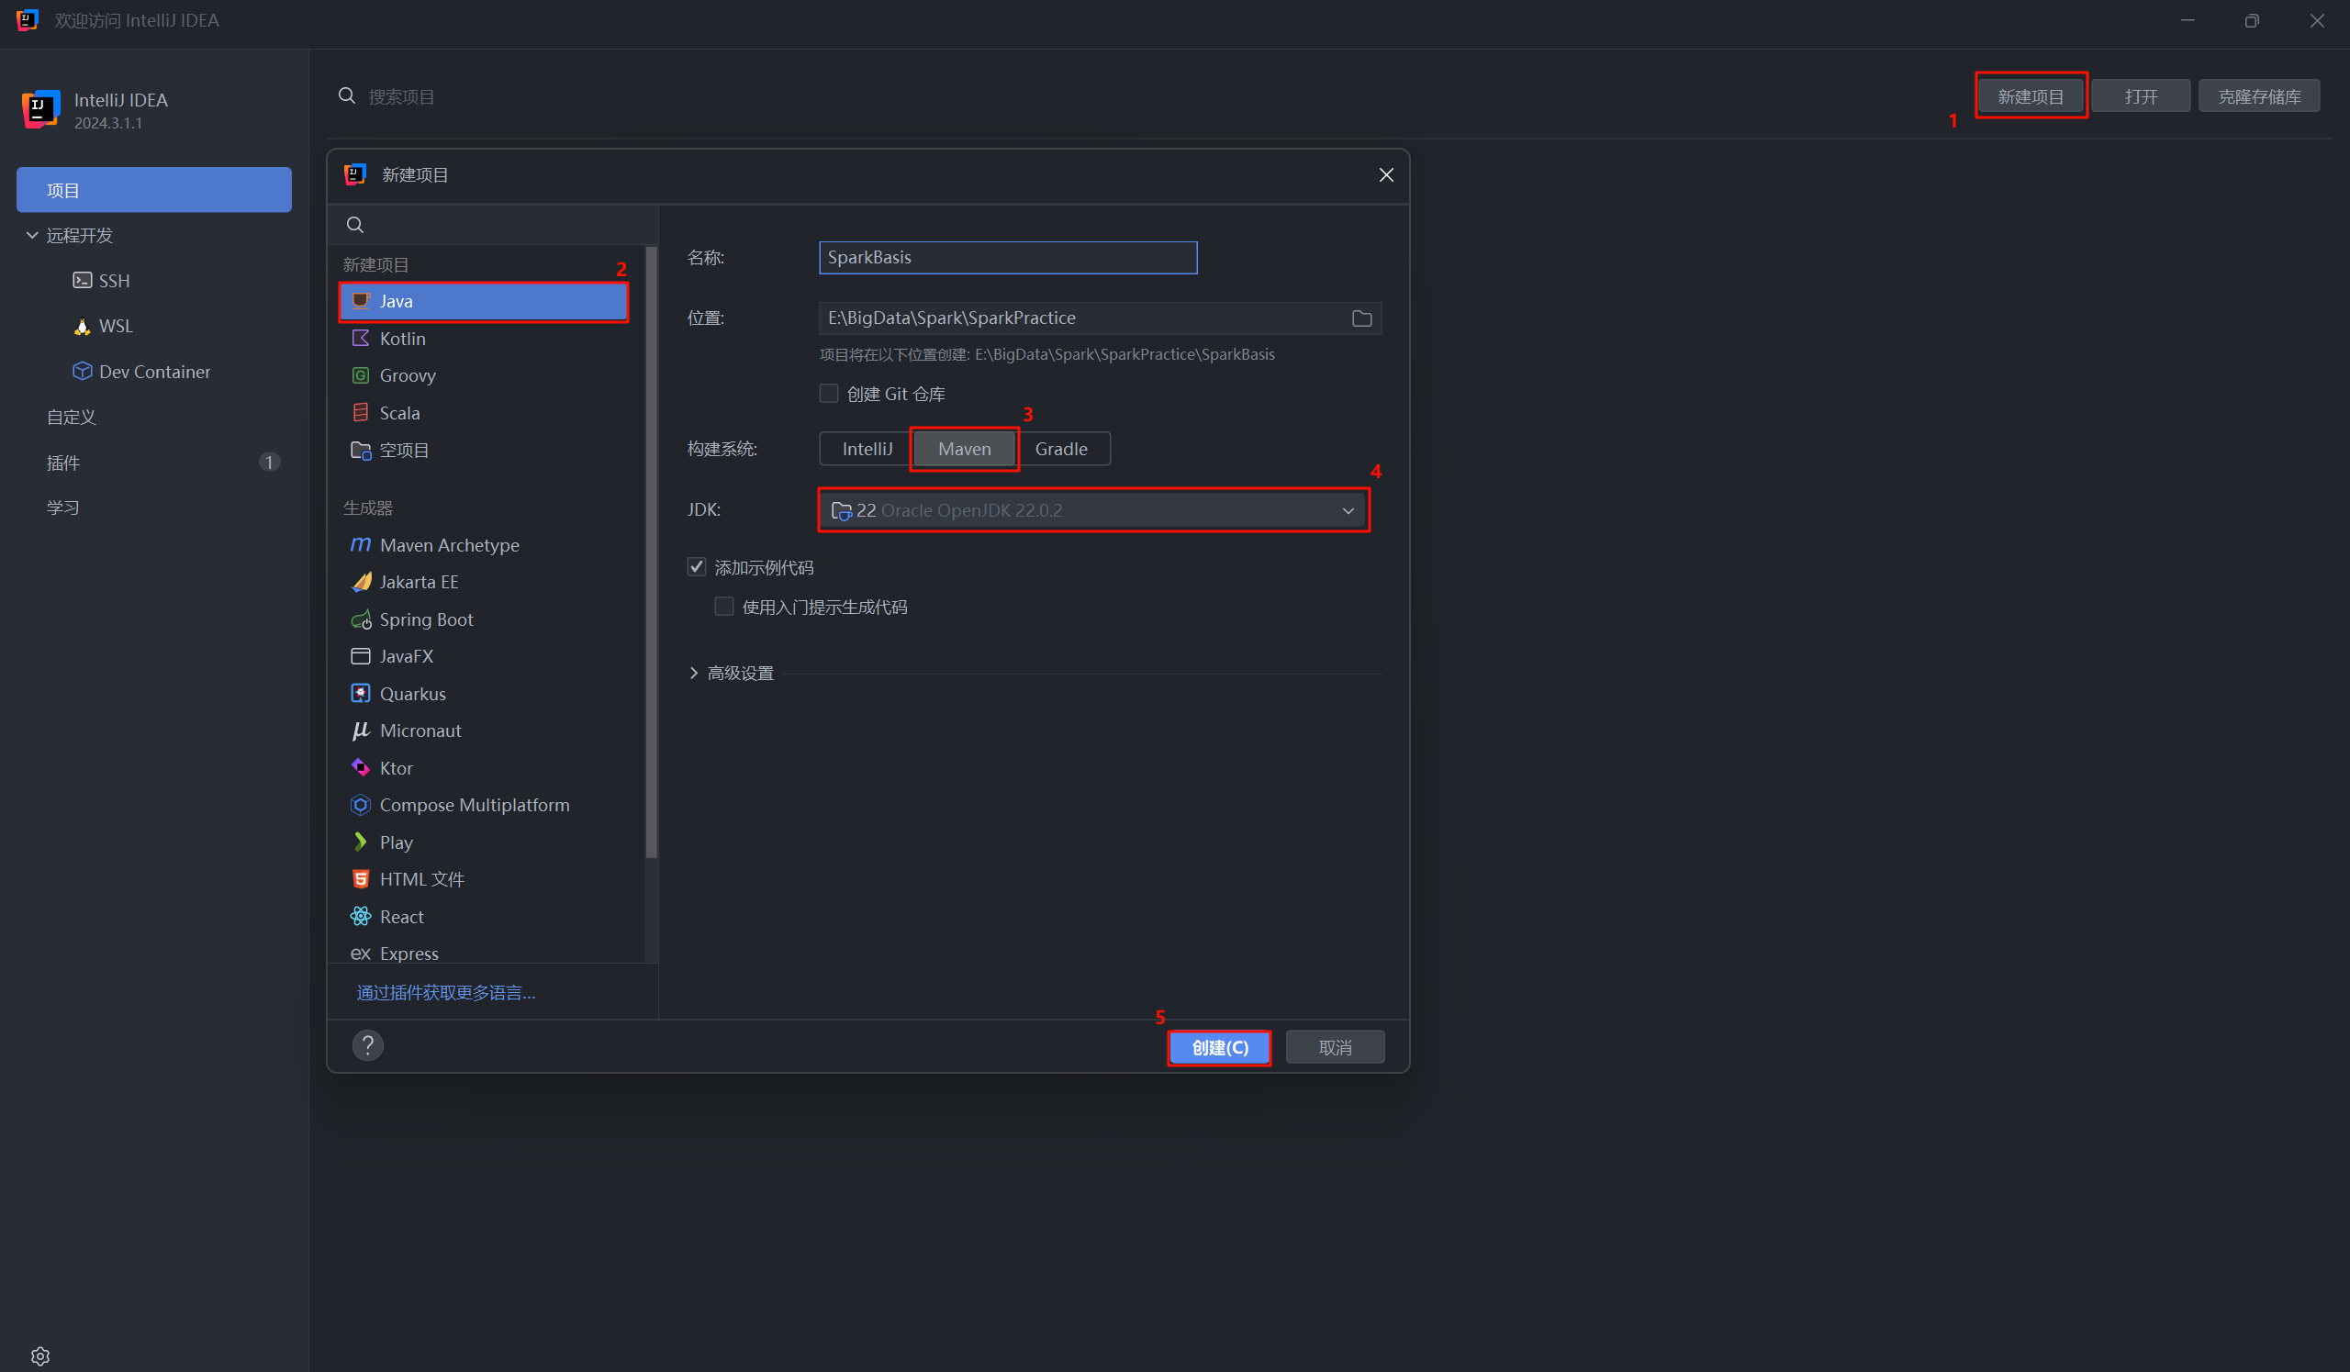Open the JDK version dropdown
This screenshot has height=1372, width=2350.
click(1348, 511)
